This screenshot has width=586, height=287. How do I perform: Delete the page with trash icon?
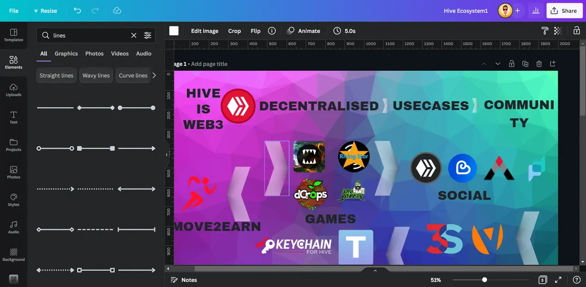pyautogui.click(x=539, y=64)
